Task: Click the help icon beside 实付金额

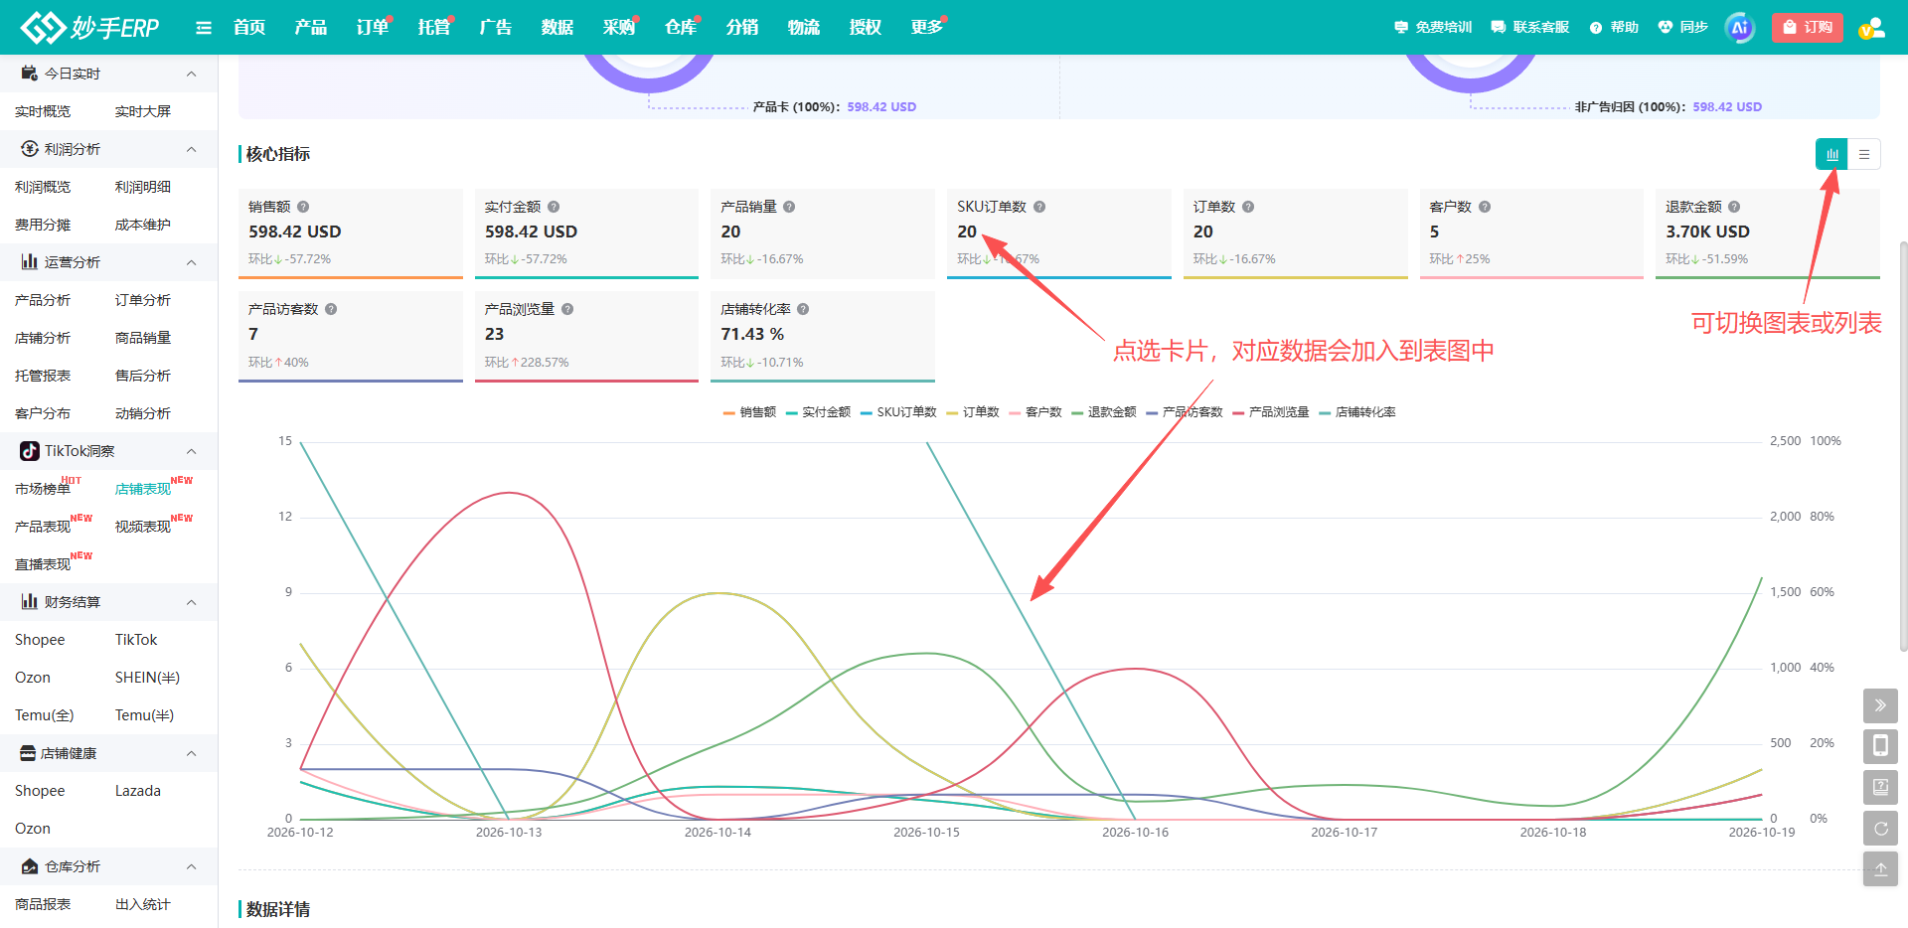Action: (x=554, y=207)
